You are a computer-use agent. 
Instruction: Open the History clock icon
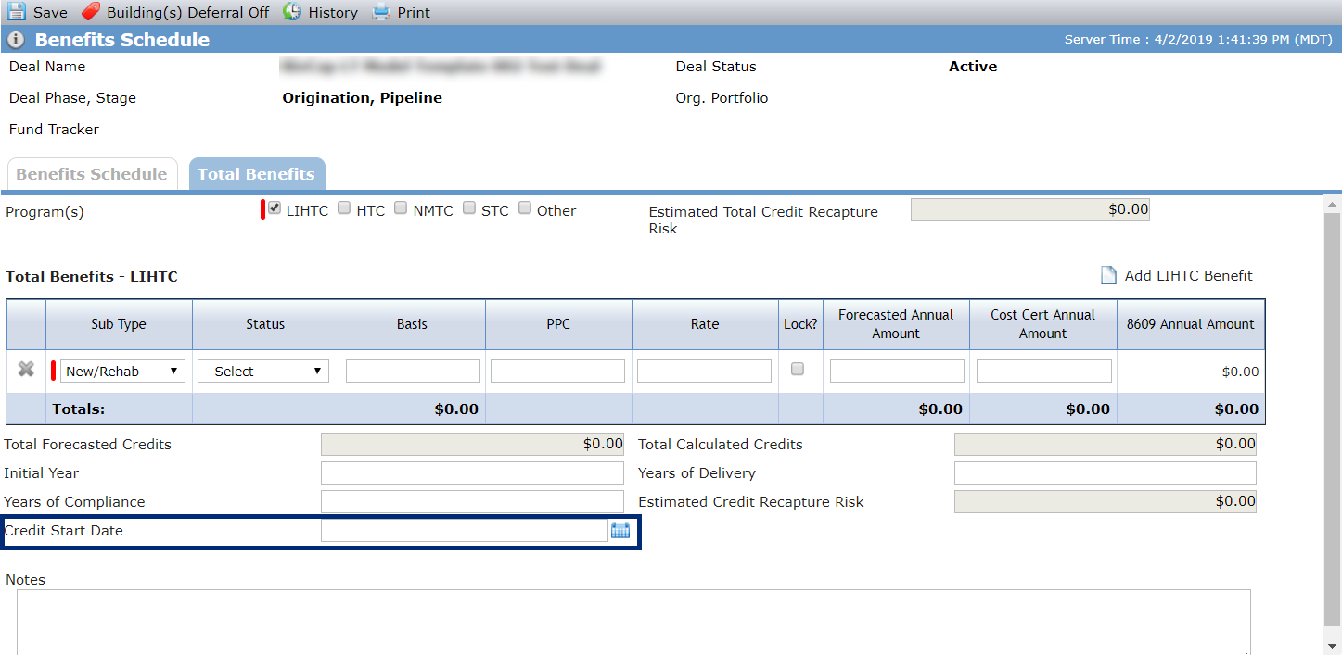tap(292, 12)
